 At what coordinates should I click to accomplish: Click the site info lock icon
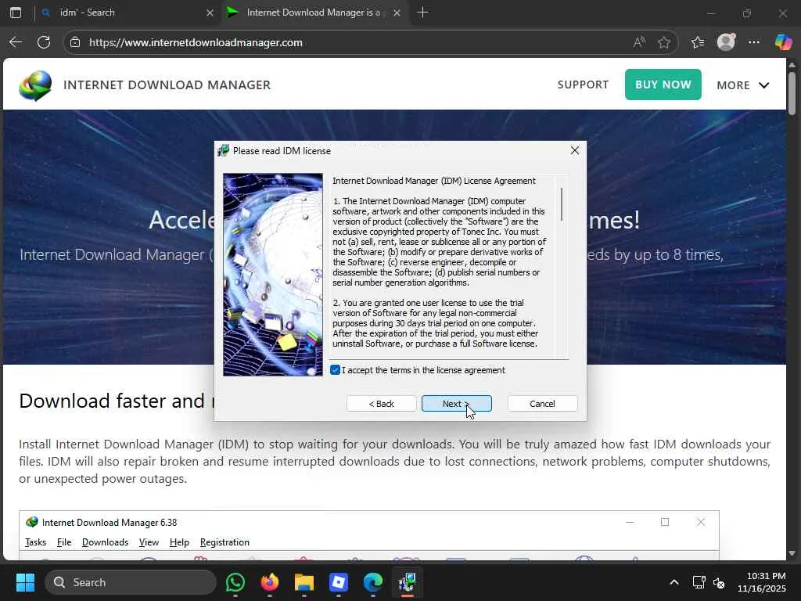[75, 42]
